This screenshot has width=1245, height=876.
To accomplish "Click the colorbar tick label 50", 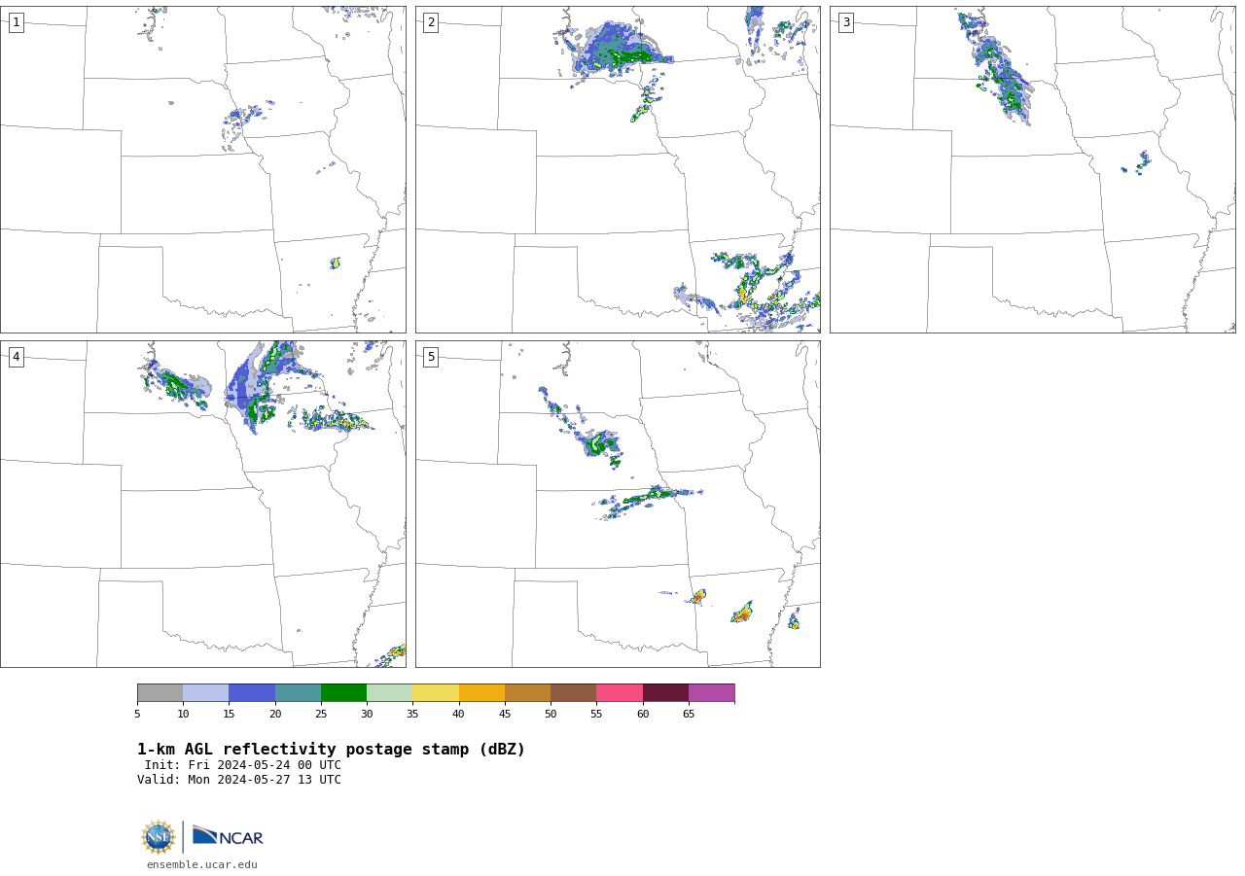I will (551, 715).
